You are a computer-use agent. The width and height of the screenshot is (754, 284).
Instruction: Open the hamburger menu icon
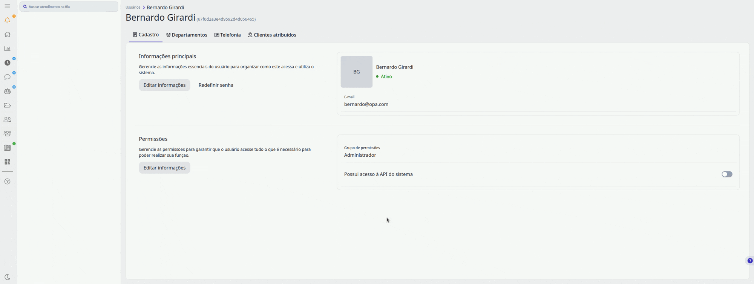coord(7,6)
